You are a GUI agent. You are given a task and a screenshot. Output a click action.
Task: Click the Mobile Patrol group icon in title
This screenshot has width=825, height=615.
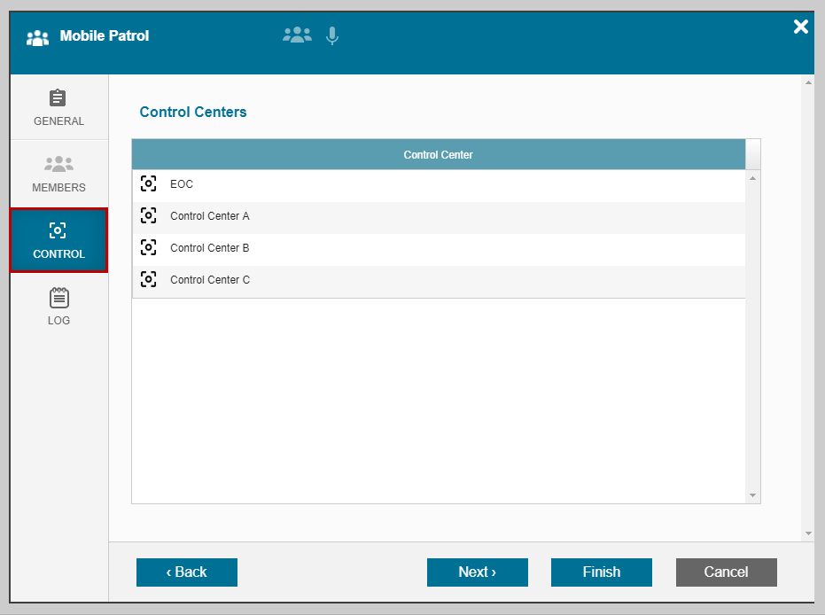click(37, 37)
